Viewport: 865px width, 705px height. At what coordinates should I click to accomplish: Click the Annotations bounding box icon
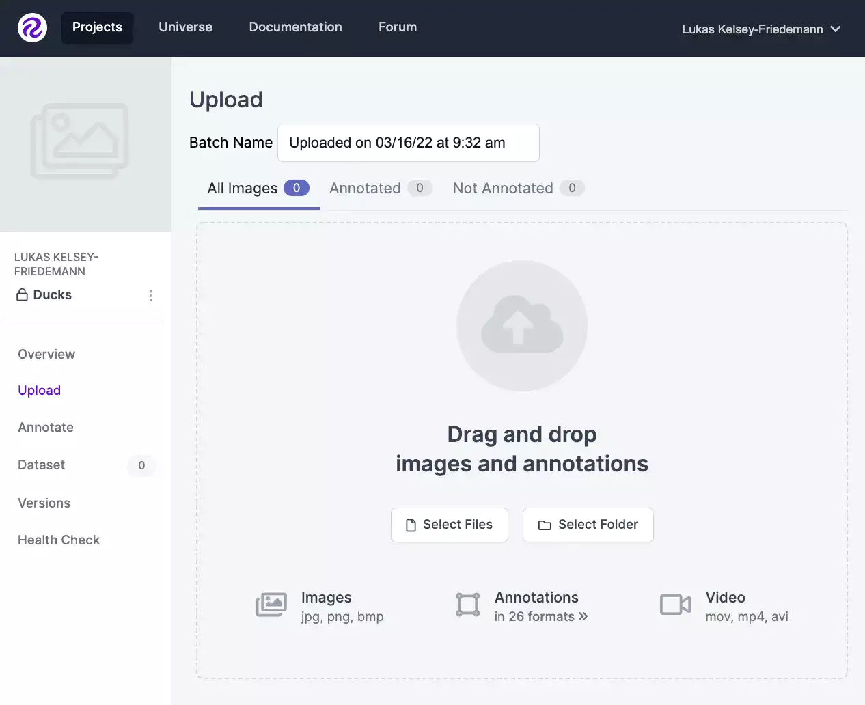(468, 605)
